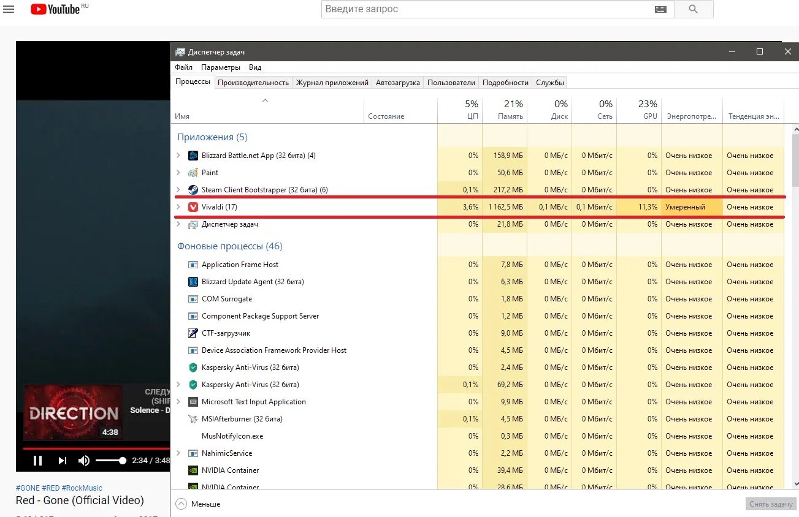799x517 pixels.
Task: Expand the Microsoft Text Input Application row
Action: (x=178, y=402)
